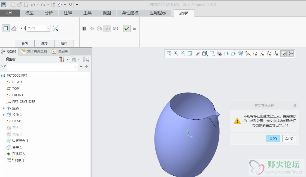Click 是(Y) in the dialog
This screenshot has width=306, height=177.
[273, 138]
